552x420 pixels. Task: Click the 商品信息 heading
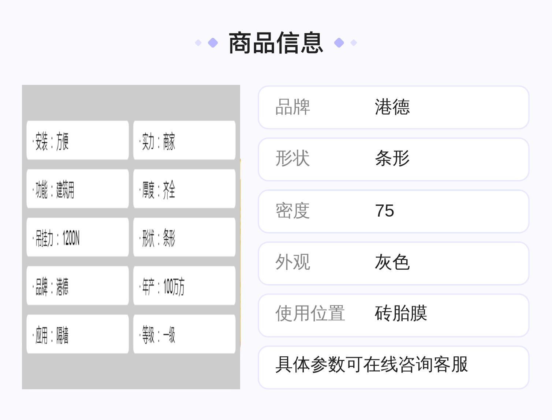[x=276, y=43]
